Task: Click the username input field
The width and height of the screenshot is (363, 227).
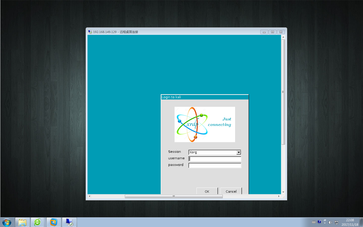Action: [x=215, y=159]
